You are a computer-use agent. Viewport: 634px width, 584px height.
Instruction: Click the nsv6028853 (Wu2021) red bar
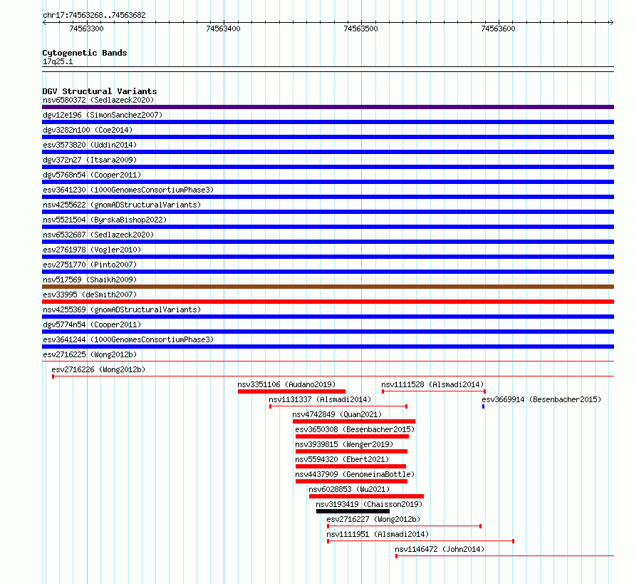[x=366, y=496]
